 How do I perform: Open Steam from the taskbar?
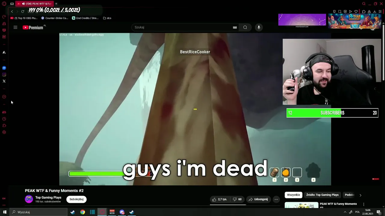[72, 212]
